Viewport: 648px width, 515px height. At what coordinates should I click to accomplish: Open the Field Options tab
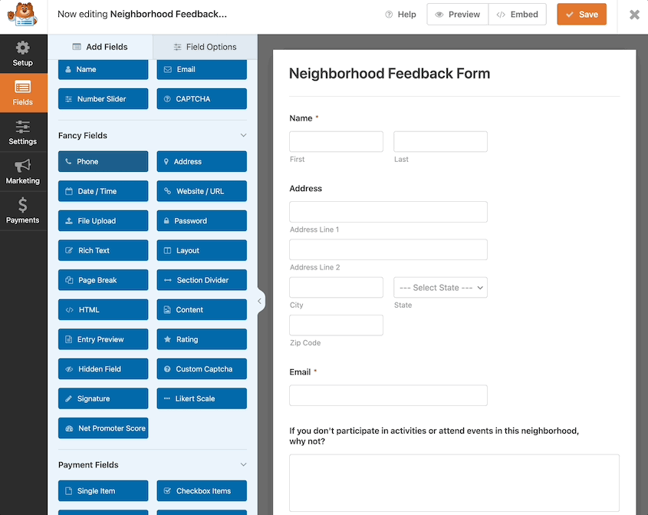pyautogui.click(x=205, y=47)
